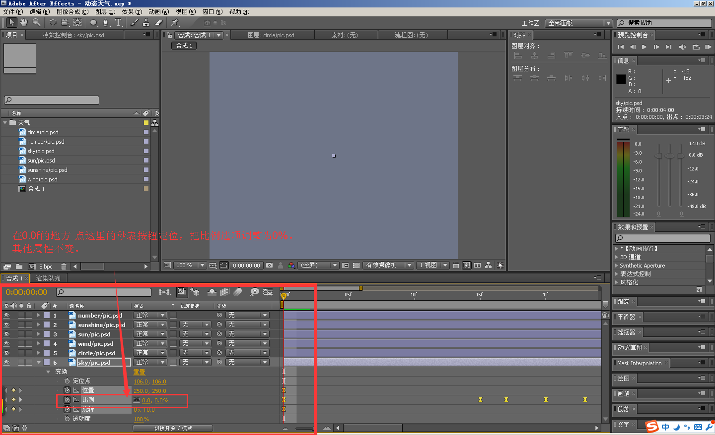
Task: Switch to the 特效控制台 tab
Action: pyautogui.click(x=73, y=35)
